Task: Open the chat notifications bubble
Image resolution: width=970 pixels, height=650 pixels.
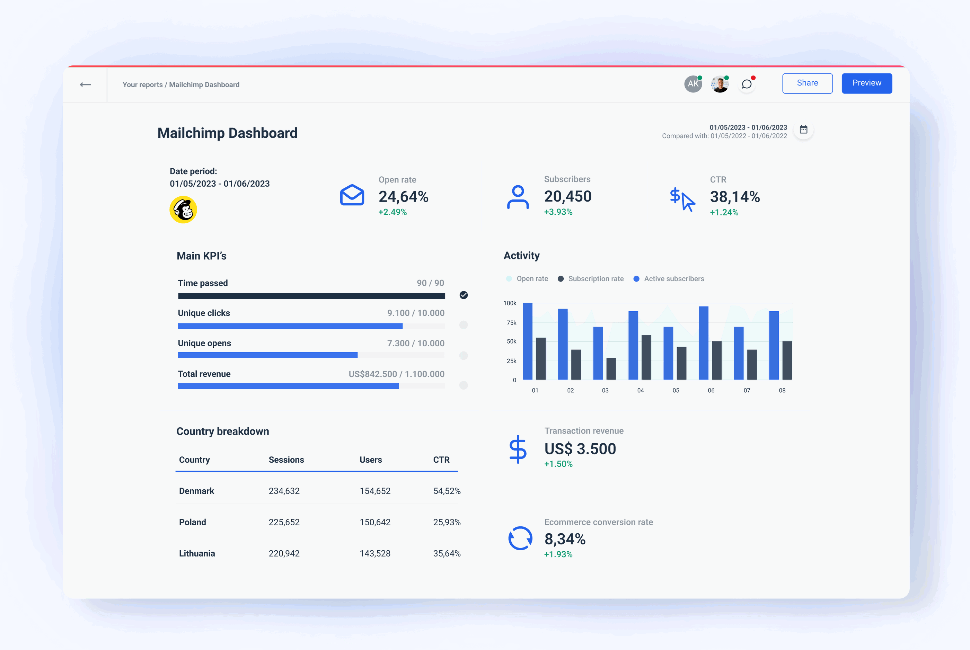Action: [x=747, y=84]
